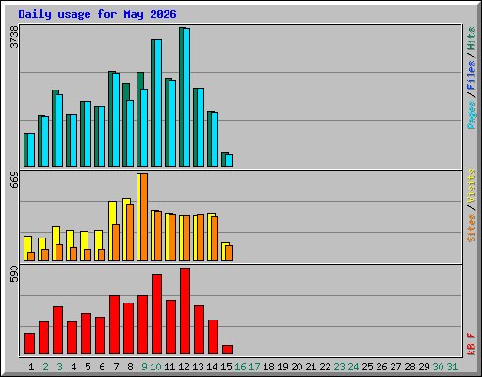482x377 pixels.
Task: Select the orange sites bar for day 15
Action: point(229,253)
